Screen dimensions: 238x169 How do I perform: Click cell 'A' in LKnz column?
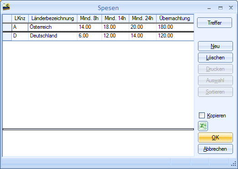pyautogui.click(x=20, y=27)
